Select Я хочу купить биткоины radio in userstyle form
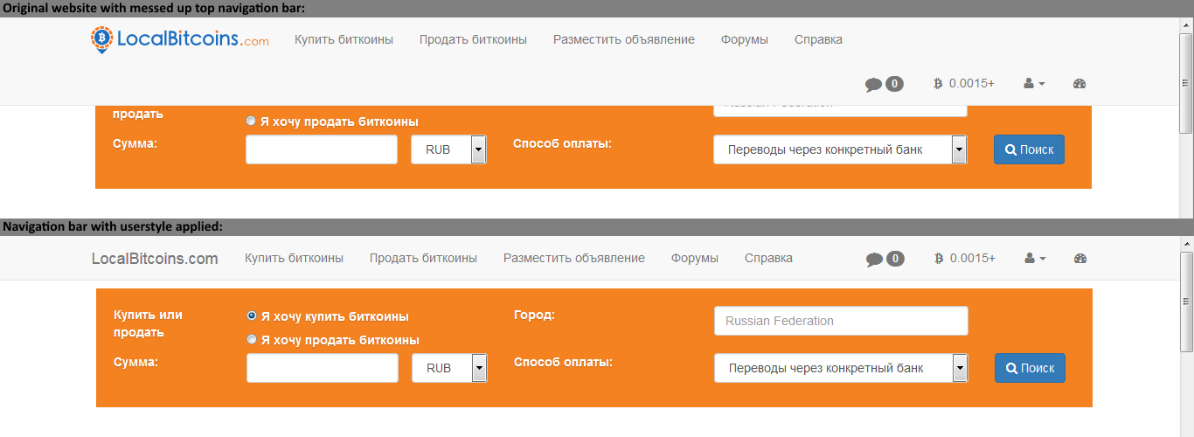Screen dimensions: 1194x437 [x=253, y=316]
